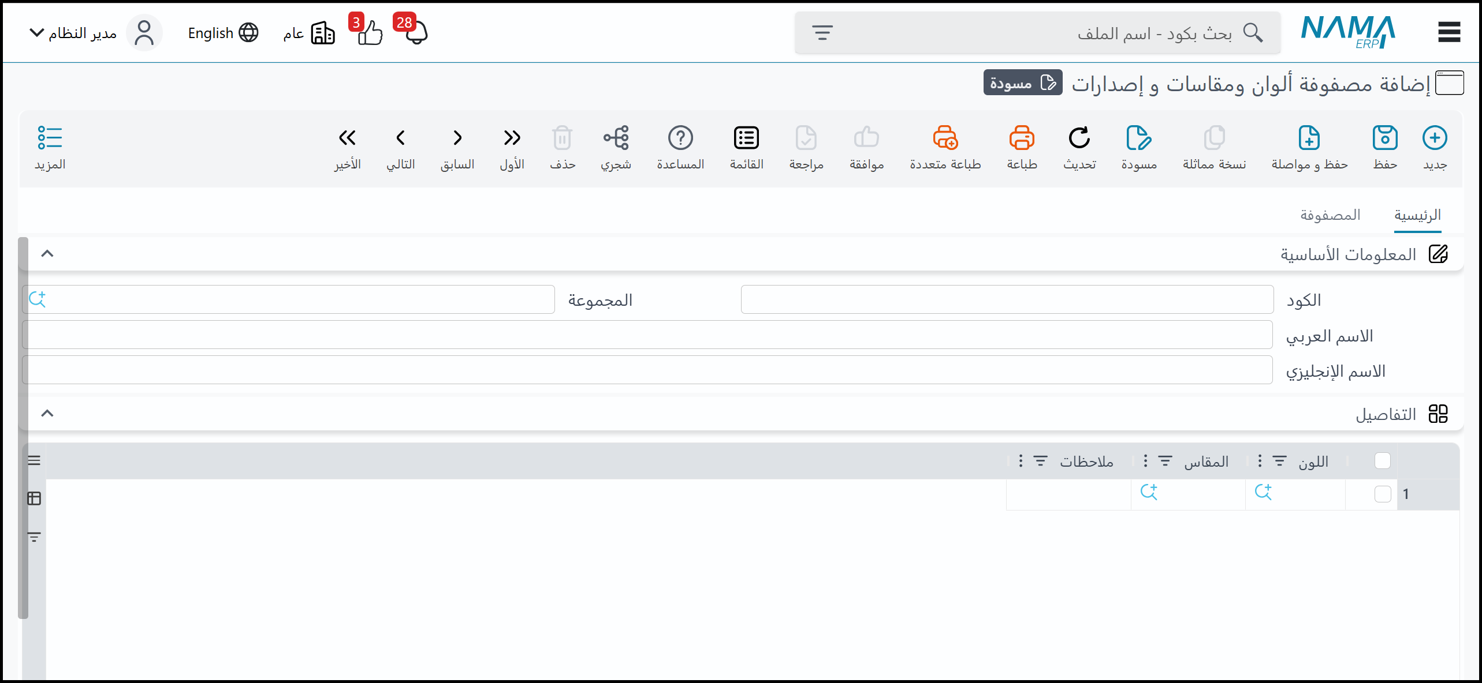Switch to the Matrix (المصفوفة) tab
The image size is (1482, 683).
coord(1330,215)
